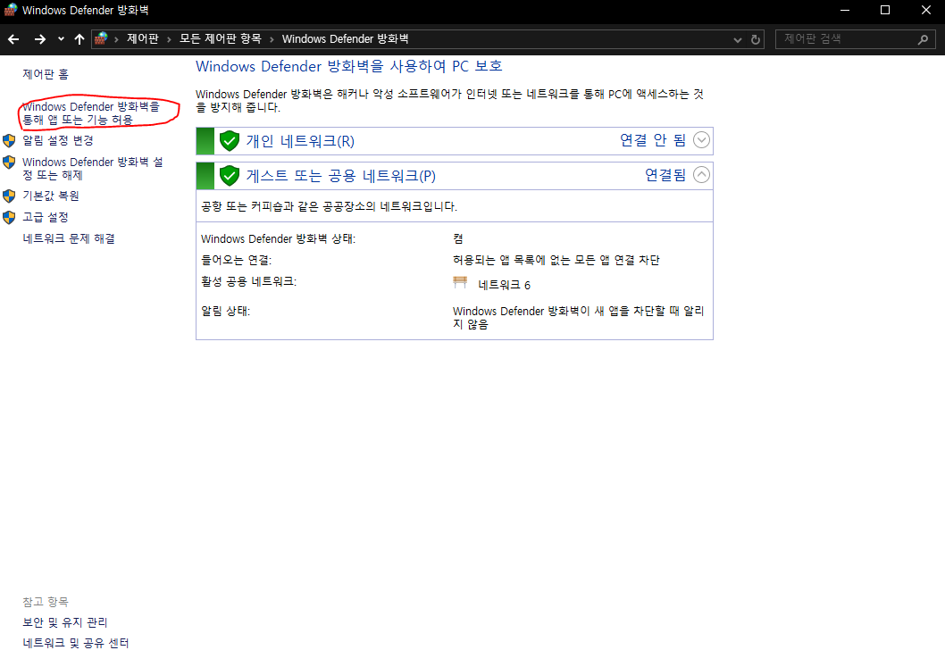Screen dimensions: 945x667
Task: Open 네트워크 및 공유 센터
Action: click(76, 642)
